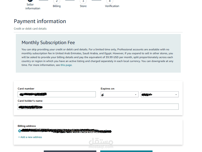Click the Card number input field
202x152 pixels.
tap(57, 94)
